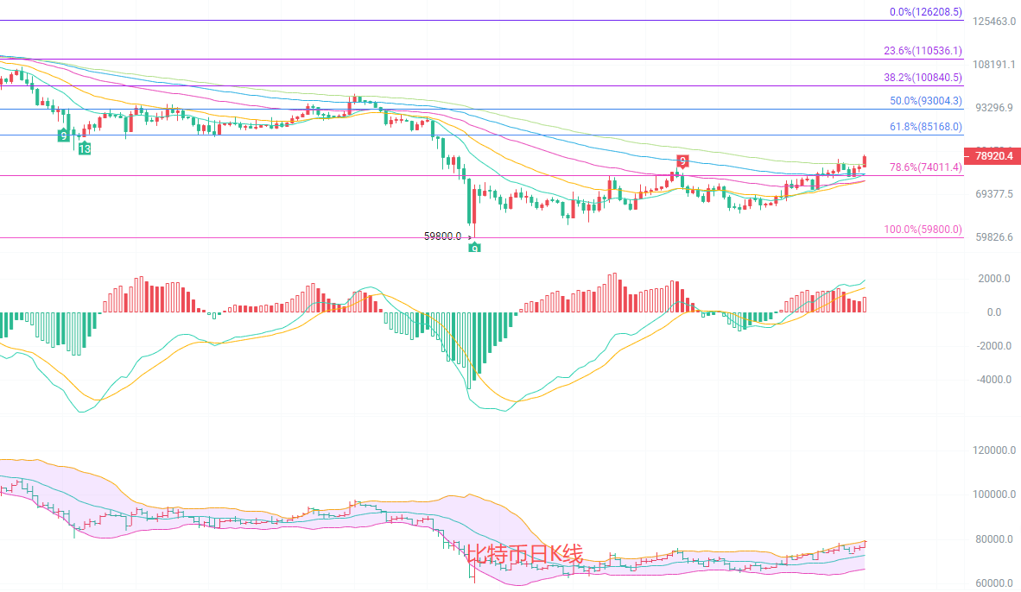Select the red 78920.4 current price tag
This screenshot has width=1021, height=592.
(995, 156)
